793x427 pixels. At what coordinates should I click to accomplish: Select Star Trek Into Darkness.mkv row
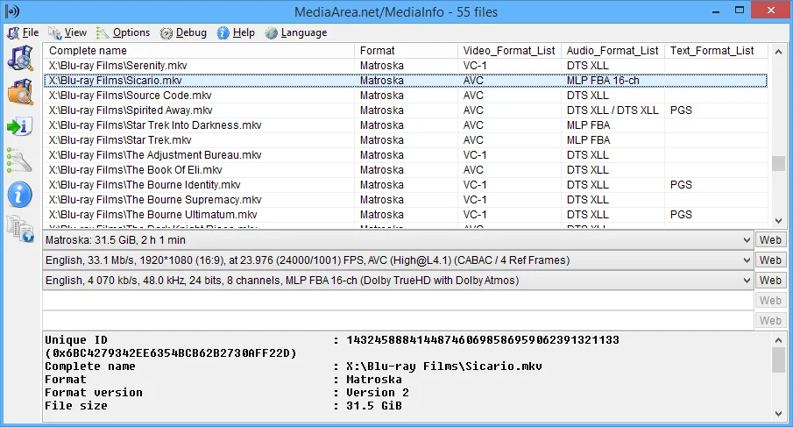(406, 125)
